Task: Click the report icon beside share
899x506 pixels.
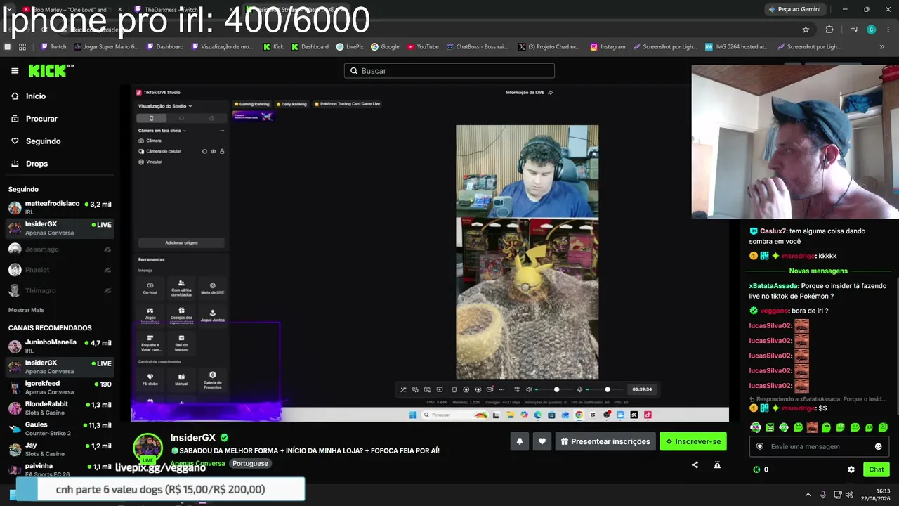Action: pos(717,465)
